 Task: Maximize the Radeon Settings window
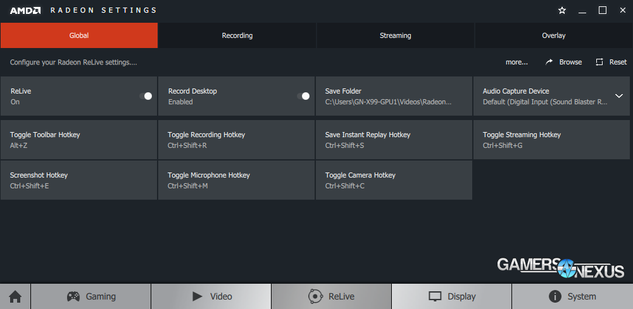tap(603, 11)
